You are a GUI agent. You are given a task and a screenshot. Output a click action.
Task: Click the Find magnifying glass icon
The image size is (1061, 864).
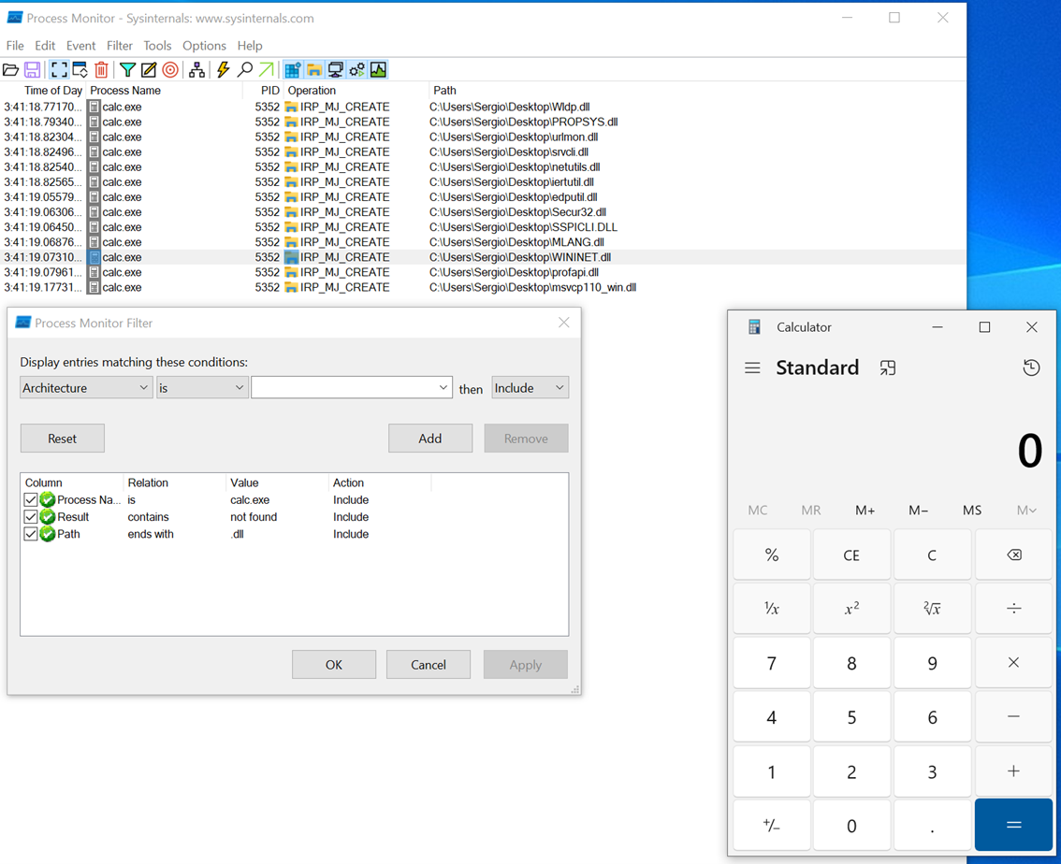click(x=245, y=70)
